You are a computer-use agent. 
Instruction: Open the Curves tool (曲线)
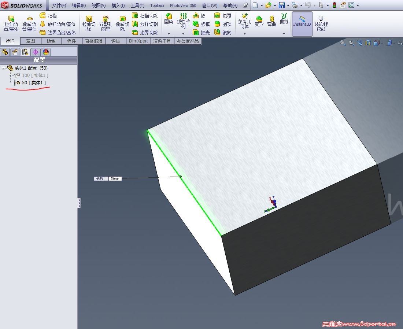point(284,19)
